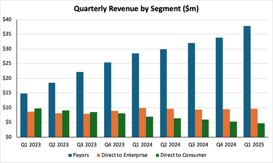Click the $25 y-axis label
The height and width of the screenshot is (163, 273).
(7, 63)
